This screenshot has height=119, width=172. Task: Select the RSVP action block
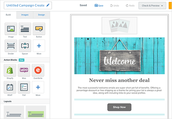tap(10, 87)
